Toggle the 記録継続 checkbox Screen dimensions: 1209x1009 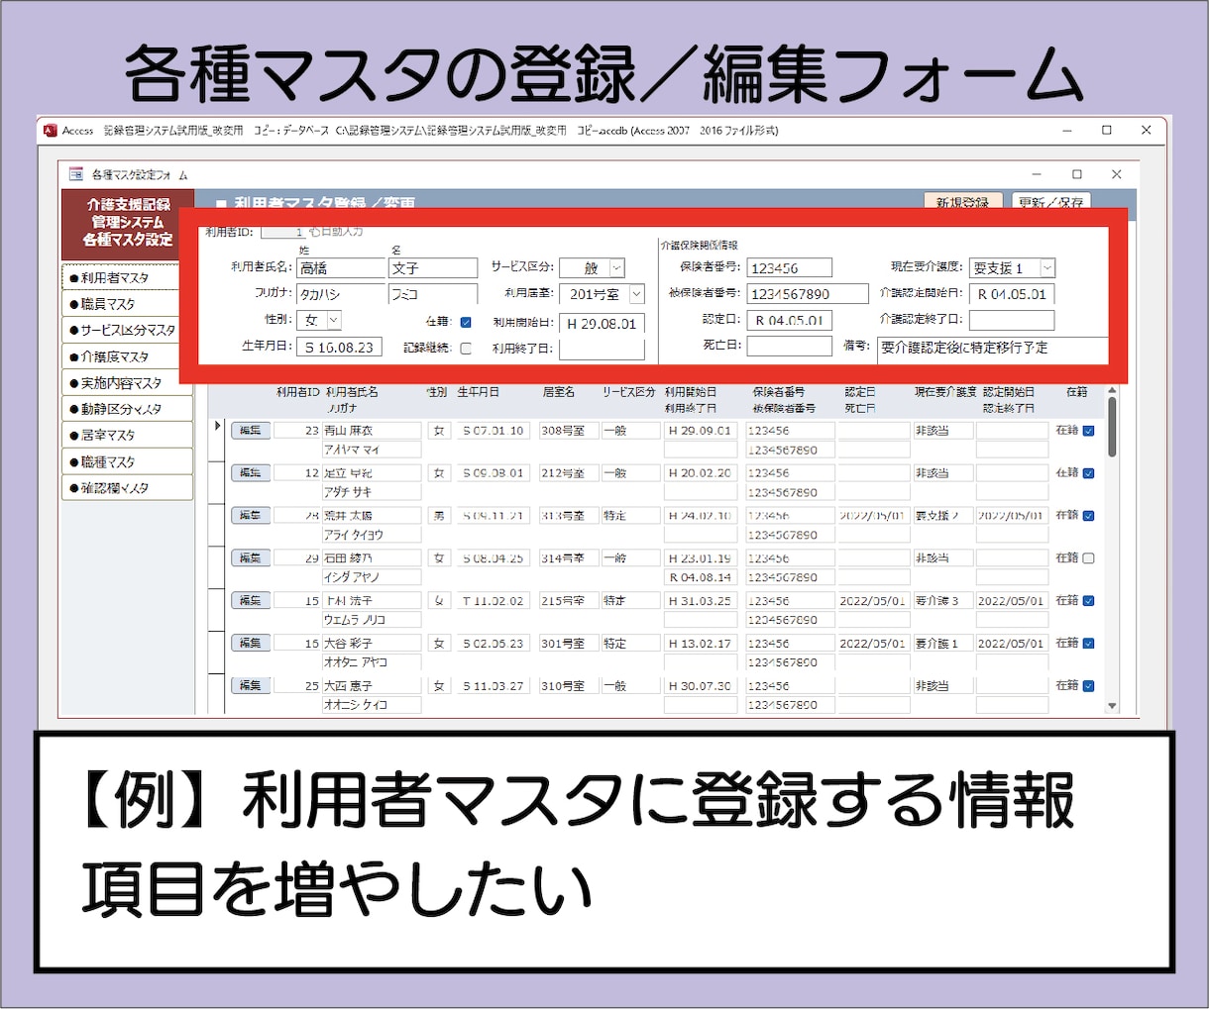point(466,349)
